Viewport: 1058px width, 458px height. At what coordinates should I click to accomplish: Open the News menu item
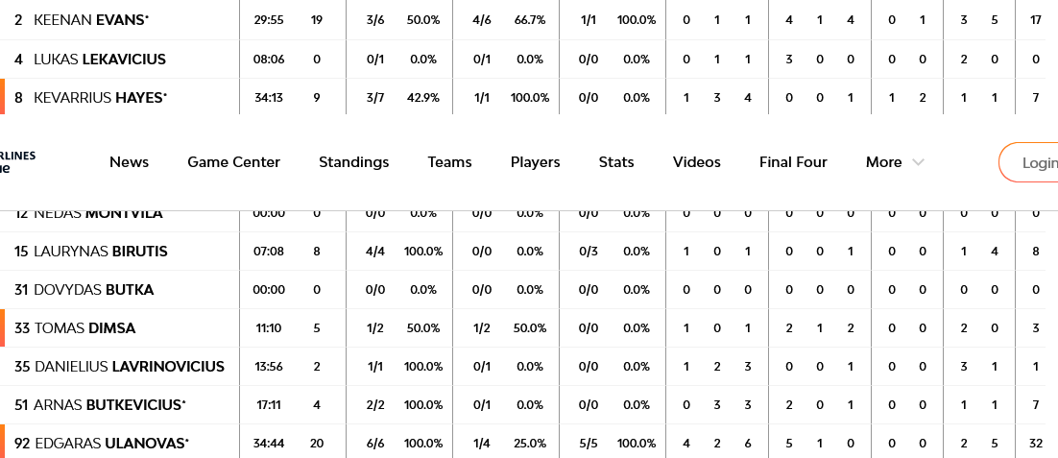tap(129, 162)
